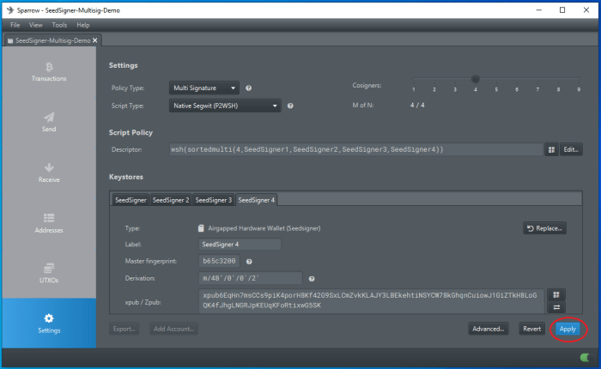Click the Replace keystore button
The width and height of the screenshot is (601, 369).
[x=544, y=228]
